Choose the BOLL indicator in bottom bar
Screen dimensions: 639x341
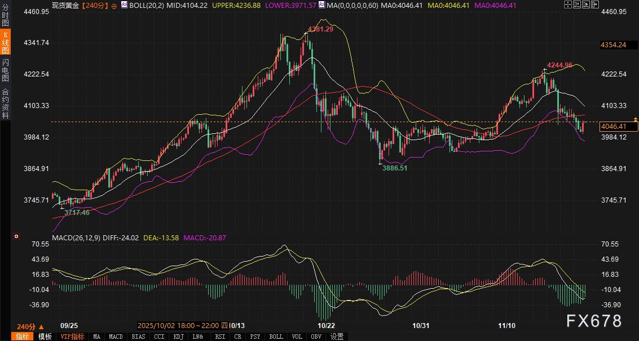pos(276,336)
